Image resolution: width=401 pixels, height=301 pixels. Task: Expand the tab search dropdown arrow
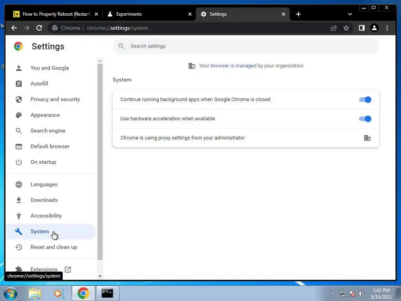tap(350, 14)
